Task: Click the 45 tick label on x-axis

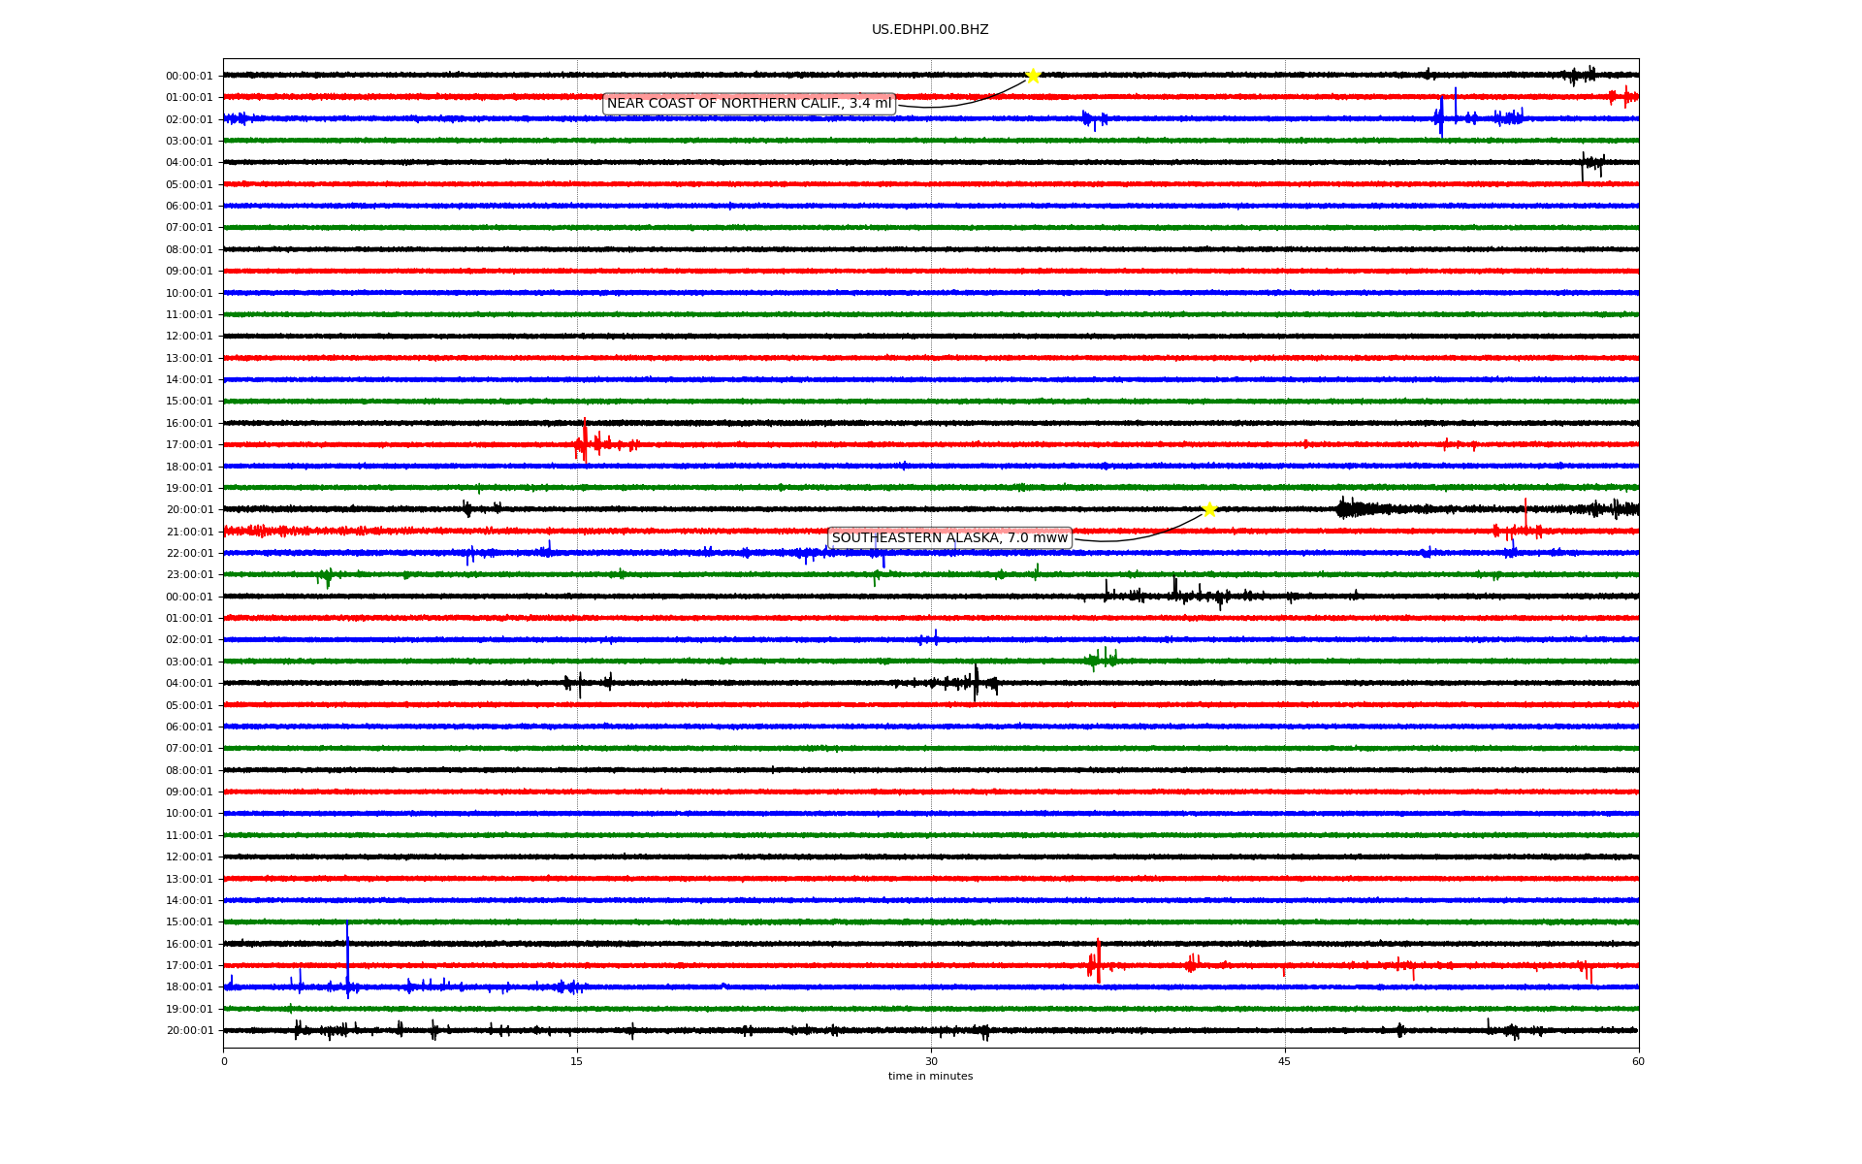Action: click(1284, 1061)
